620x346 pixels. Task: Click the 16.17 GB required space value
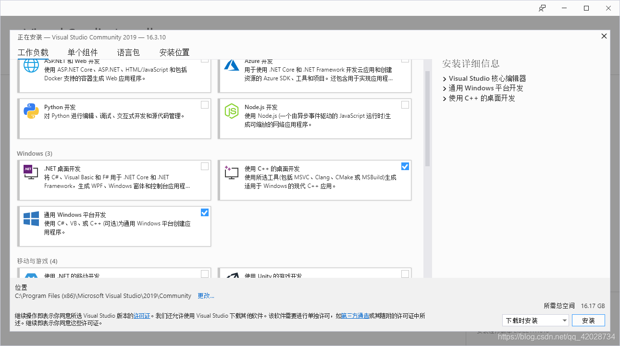click(593, 306)
